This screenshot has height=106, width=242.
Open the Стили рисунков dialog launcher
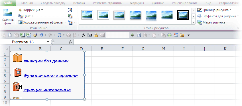[238, 28]
